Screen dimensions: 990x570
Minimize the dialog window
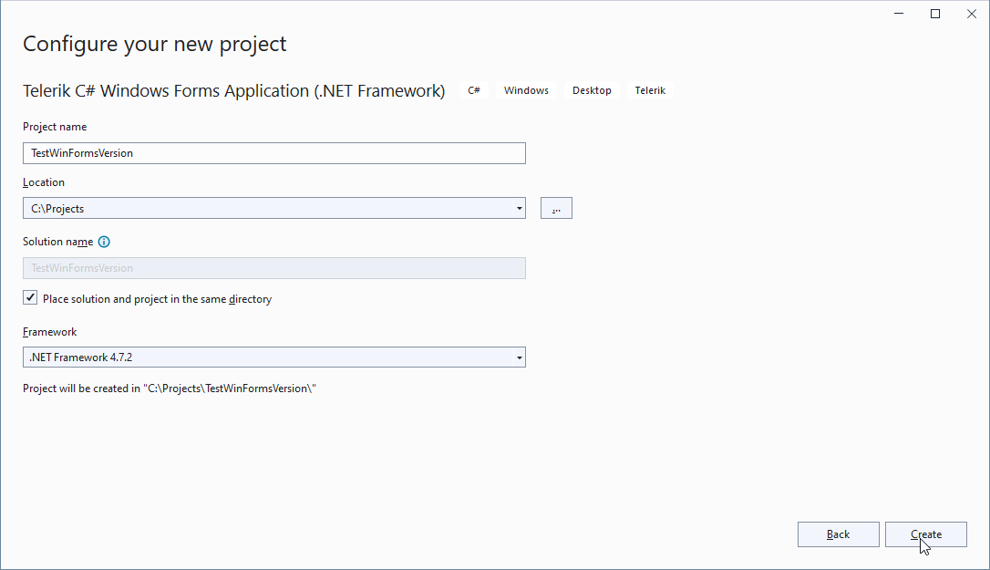coord(899,14)
